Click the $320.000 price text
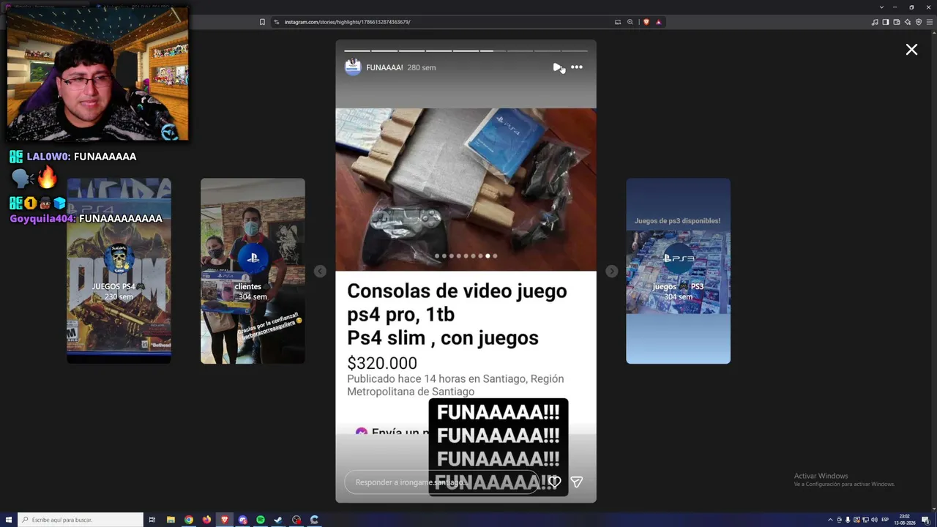 point(382,363)
